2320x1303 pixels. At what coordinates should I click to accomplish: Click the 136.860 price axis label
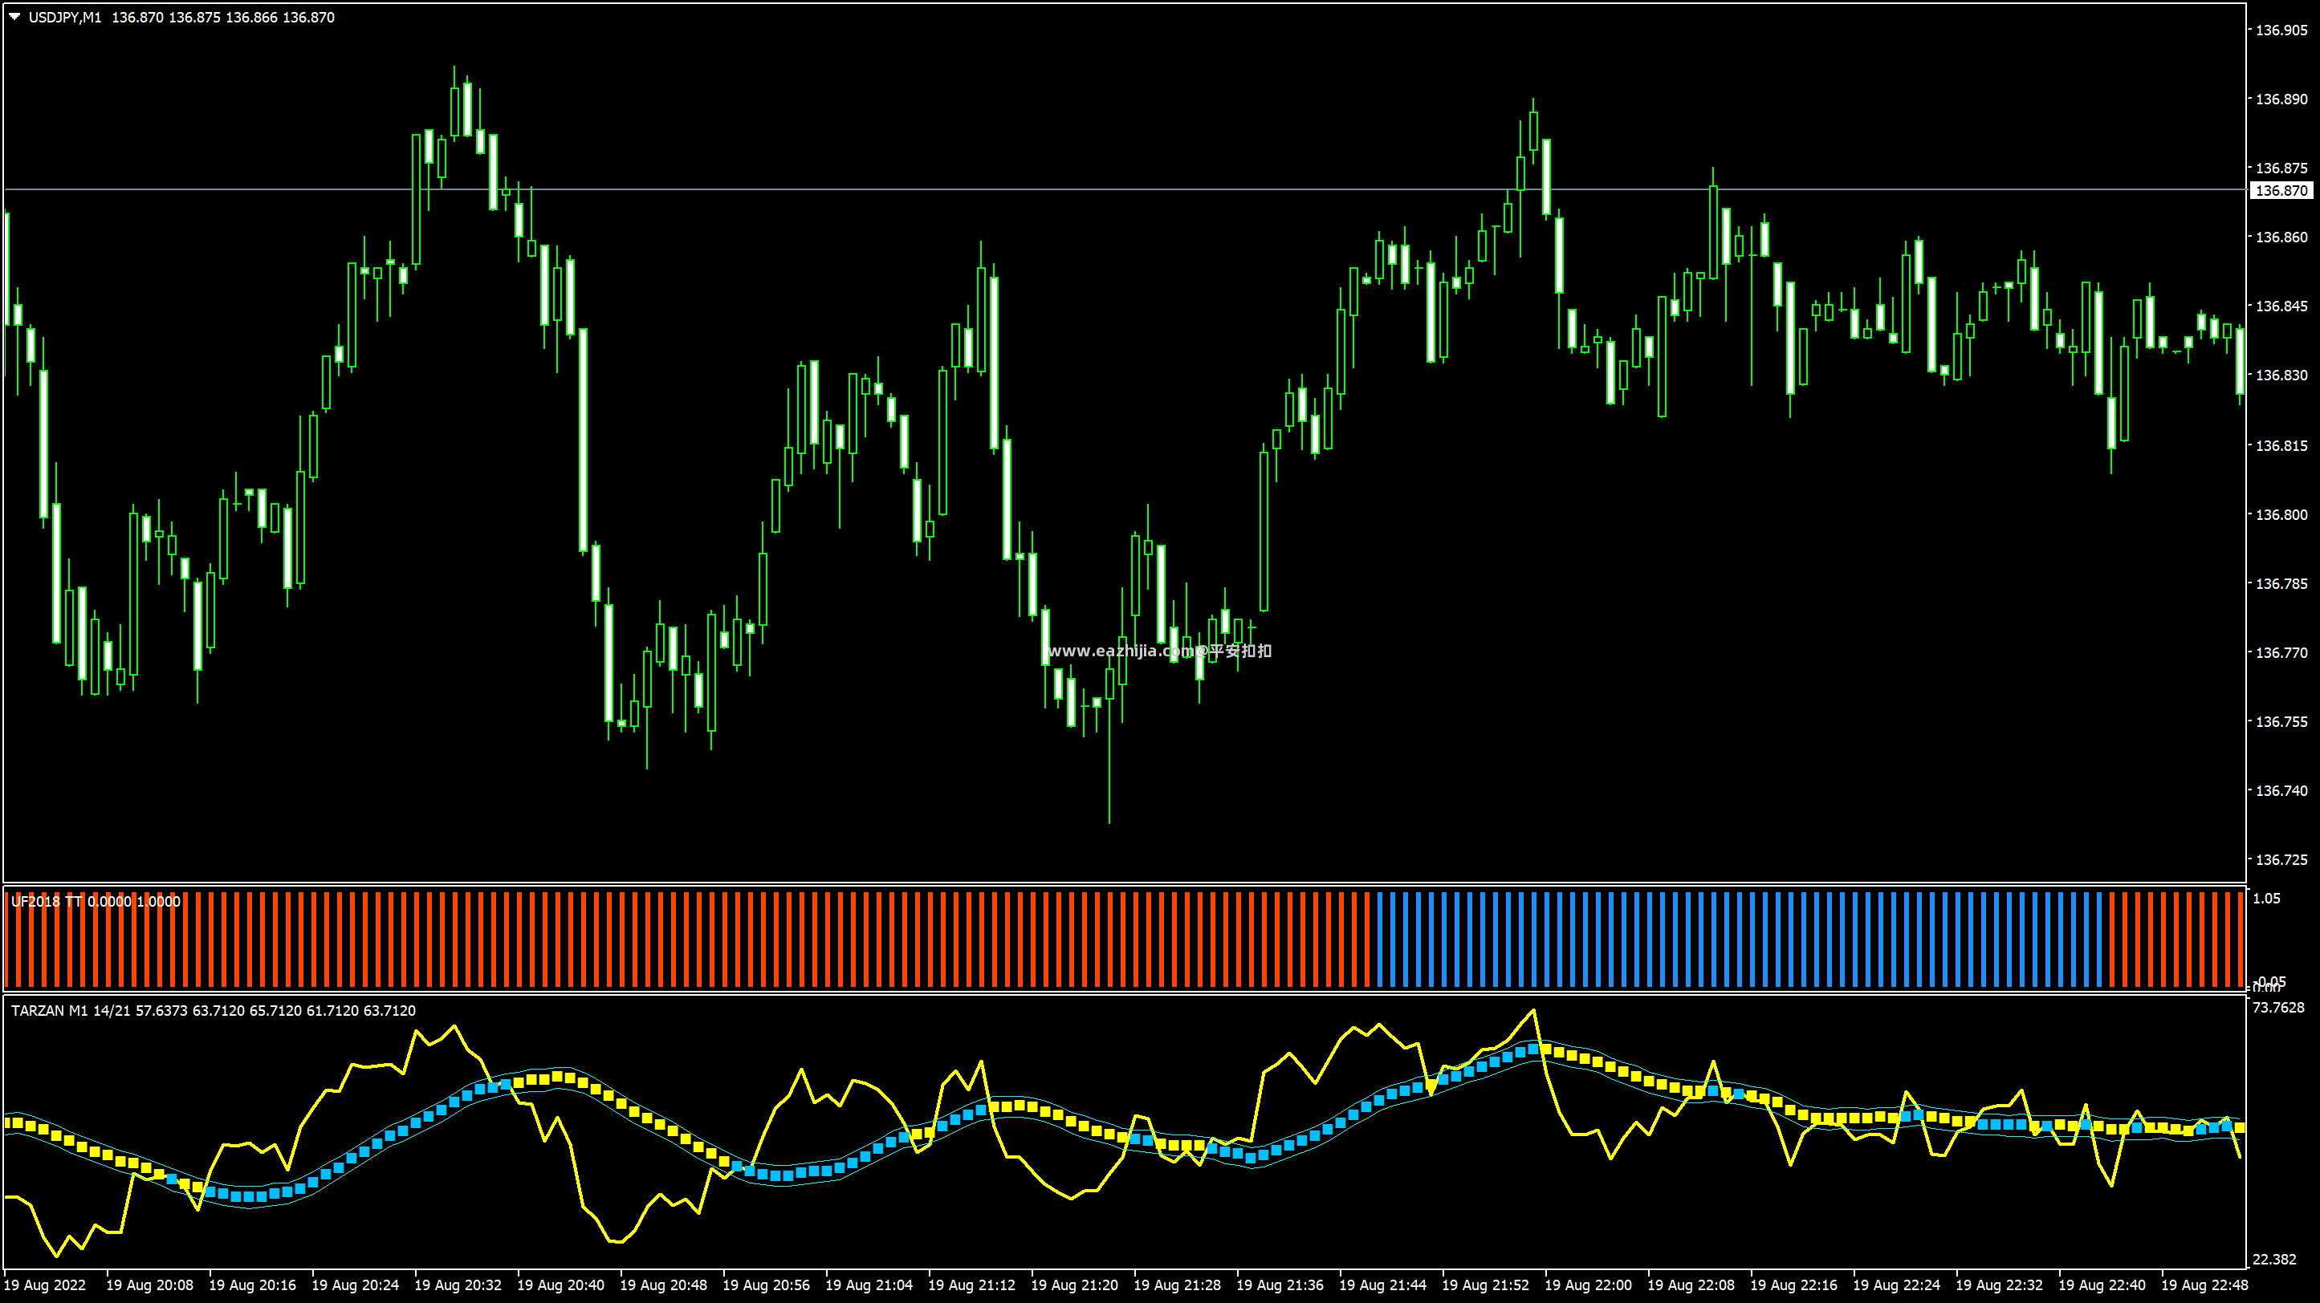2281,237
